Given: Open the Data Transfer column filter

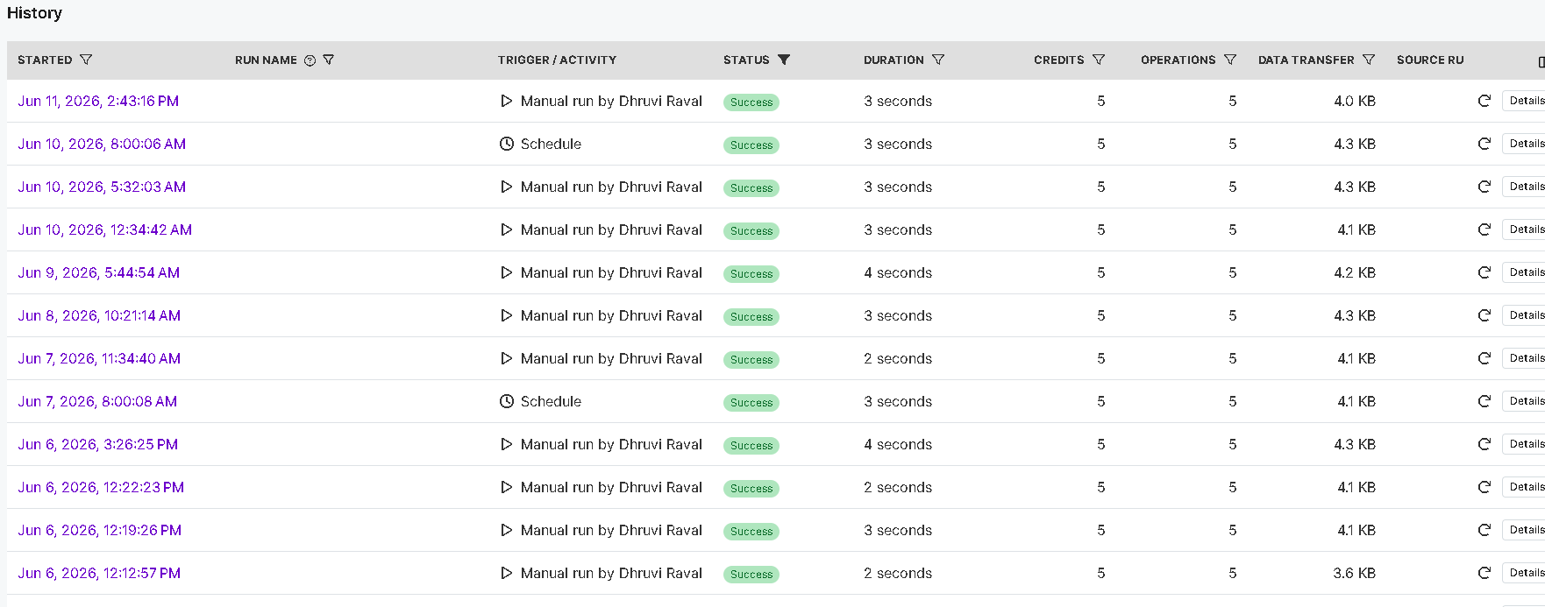Looking at the screenshot, I should coord(1369,60).
